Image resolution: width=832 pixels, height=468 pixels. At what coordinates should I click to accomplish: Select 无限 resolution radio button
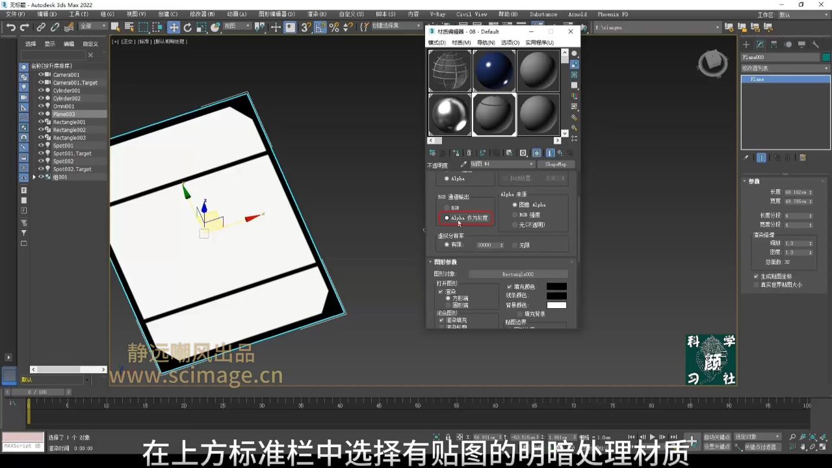[x=515, y=245]
